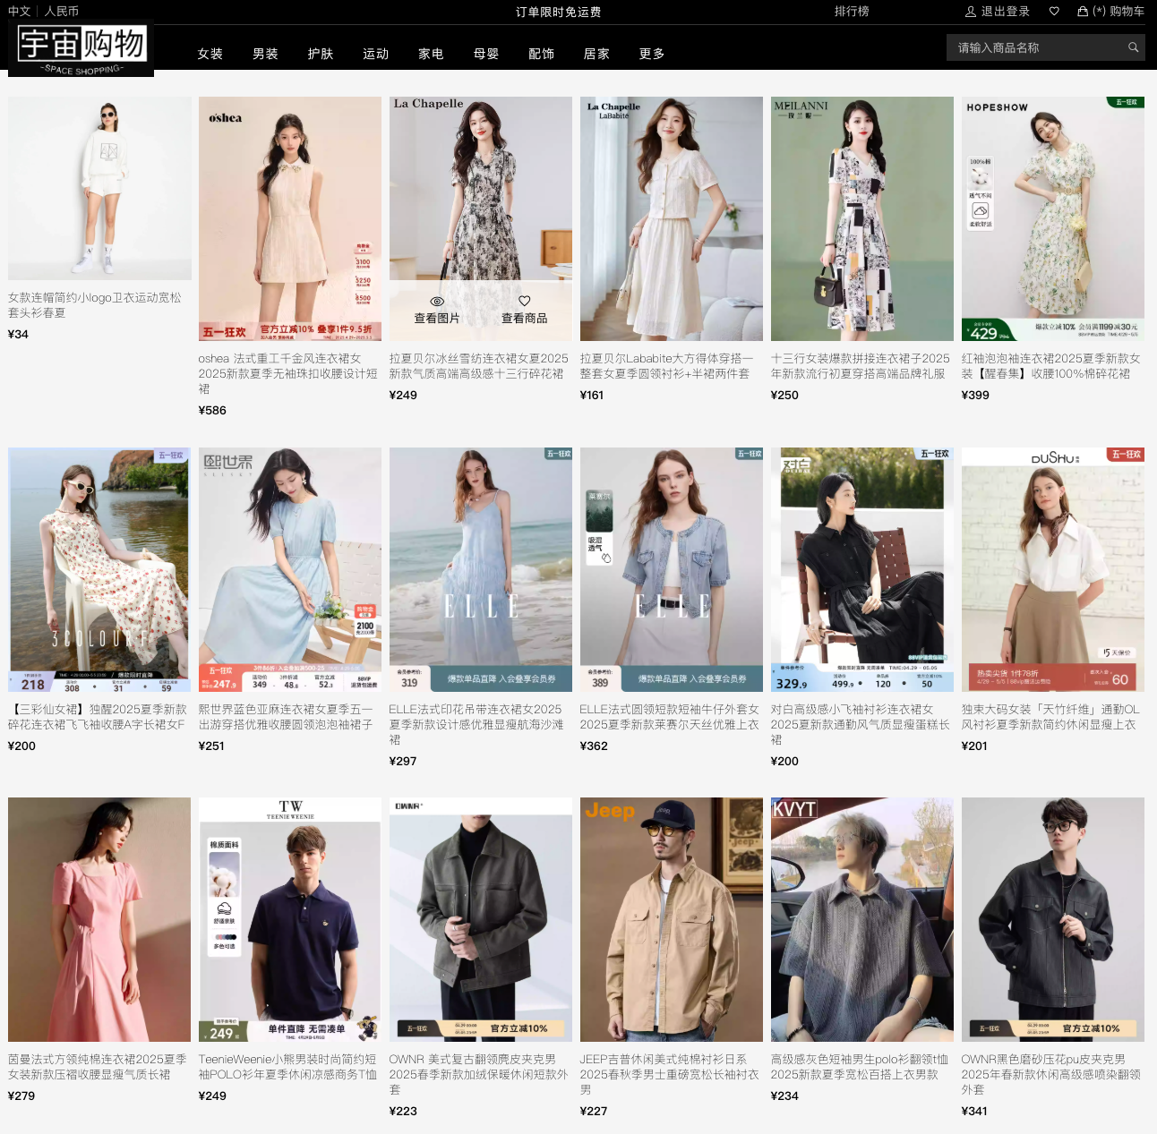The width and height of the screenshot is (1157, 1134).
Task: Go to the 护肤 category
Action: click(x=320, y=54)
